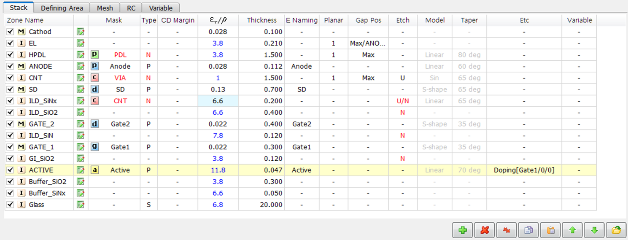Image resolution: width=628 pixels, height=240 pixels.
Task: Toggle the SD layer checkbox
Action: (11, 89)
